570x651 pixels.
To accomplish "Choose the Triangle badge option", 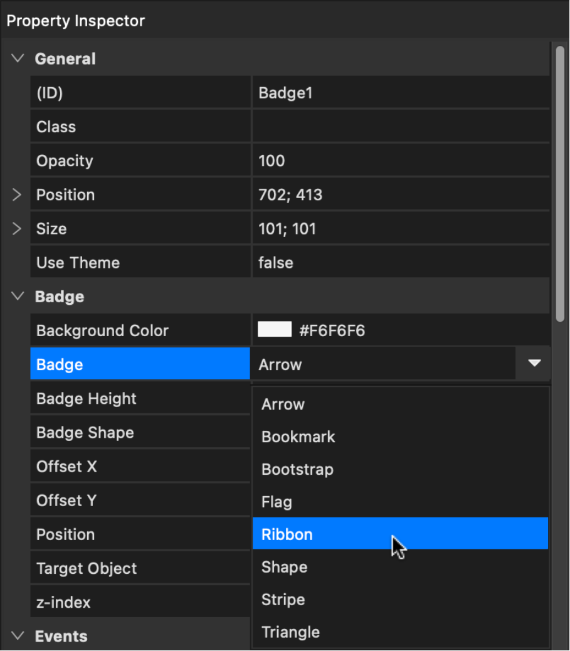I will pyautogui.click(x=400, y=632).
